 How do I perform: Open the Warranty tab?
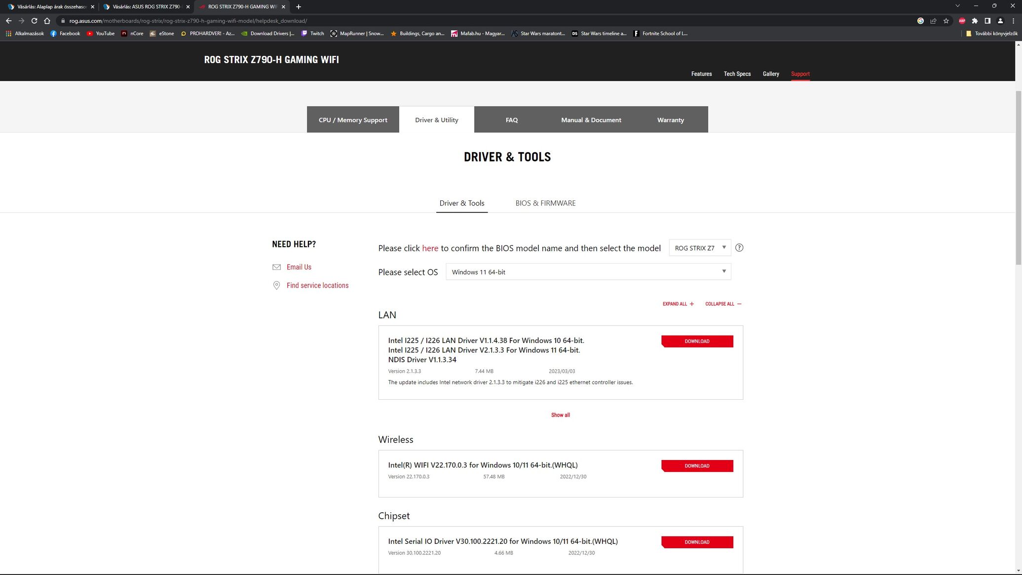pyautogui.click(x=671, y=119)
